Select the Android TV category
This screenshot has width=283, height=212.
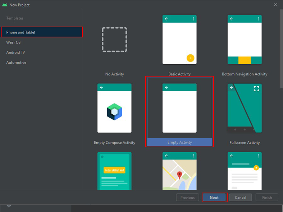click(15, 52)
